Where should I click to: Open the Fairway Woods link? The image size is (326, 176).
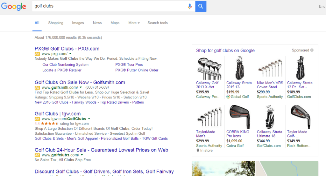pos(84,102)
